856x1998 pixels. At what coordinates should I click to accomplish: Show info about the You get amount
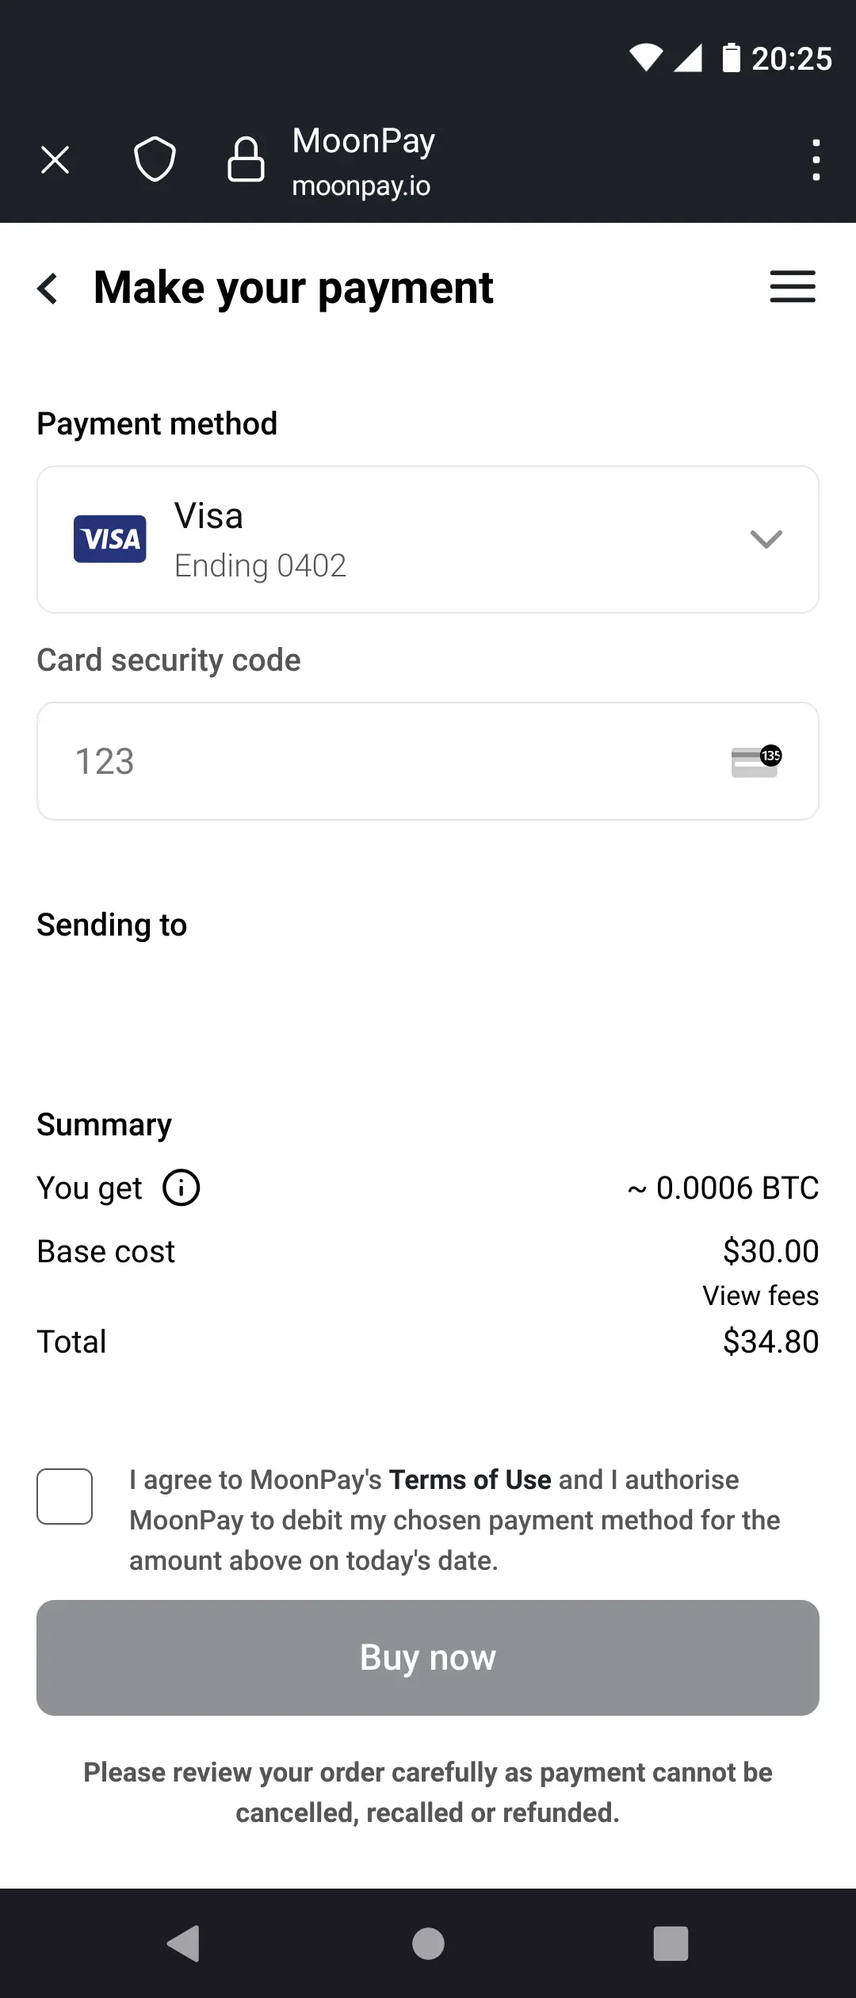[x=182, y=1188]
